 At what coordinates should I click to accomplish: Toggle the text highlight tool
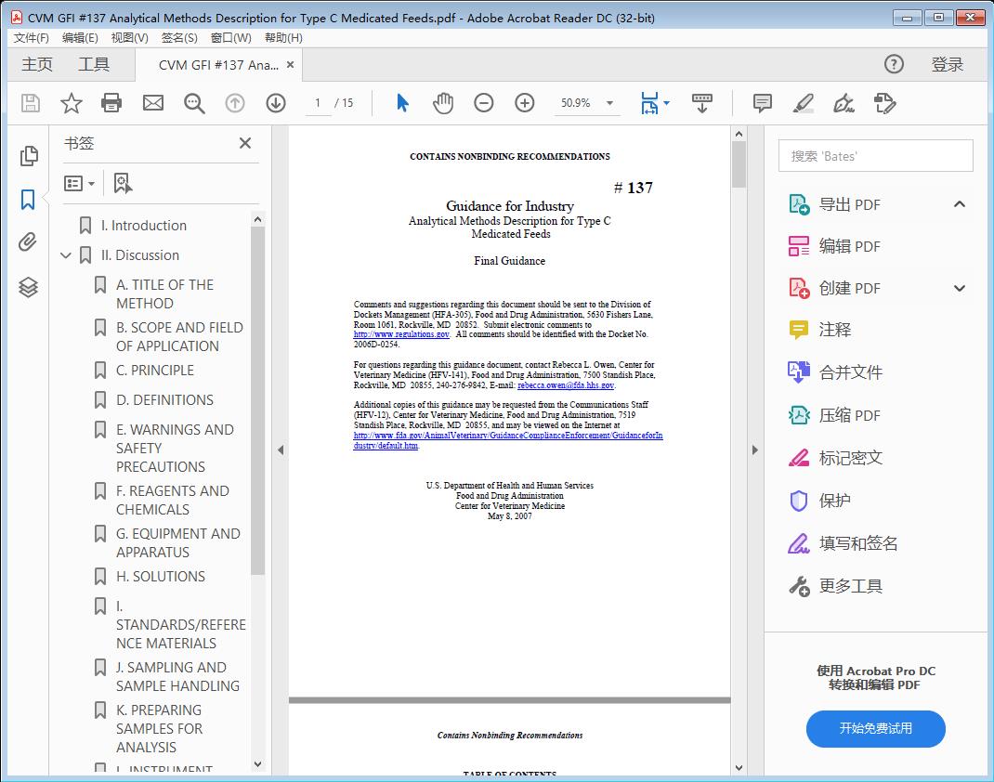[803, 103]
